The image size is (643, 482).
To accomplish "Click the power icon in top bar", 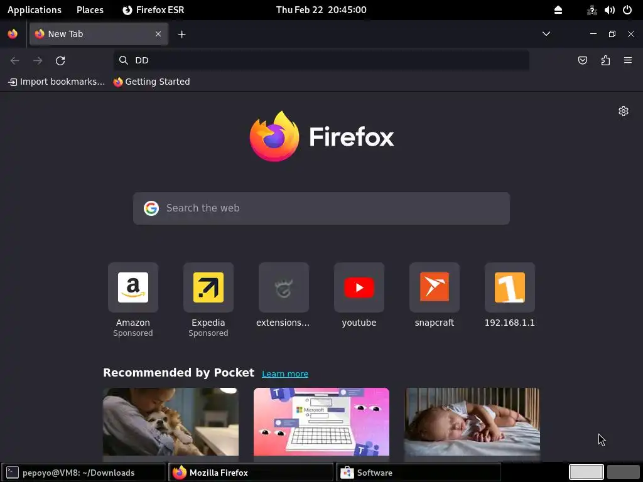I will pos(627,10).
